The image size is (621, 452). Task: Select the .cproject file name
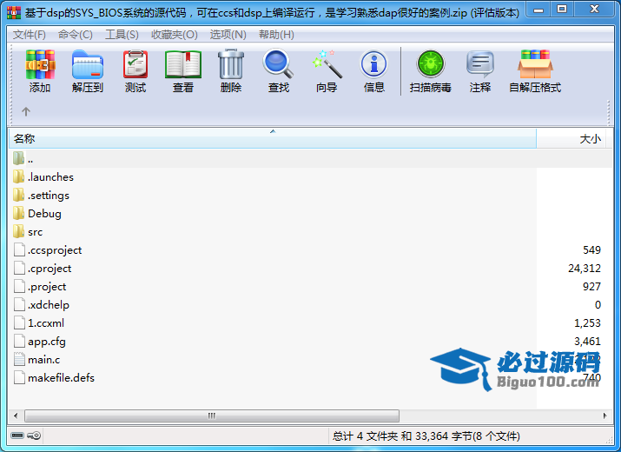click(x=50, y=269)
